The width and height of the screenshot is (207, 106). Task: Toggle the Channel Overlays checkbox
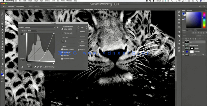pos(62,49)
